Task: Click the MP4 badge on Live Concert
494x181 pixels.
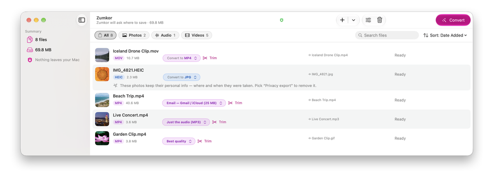Action: (x=119, y=122)
